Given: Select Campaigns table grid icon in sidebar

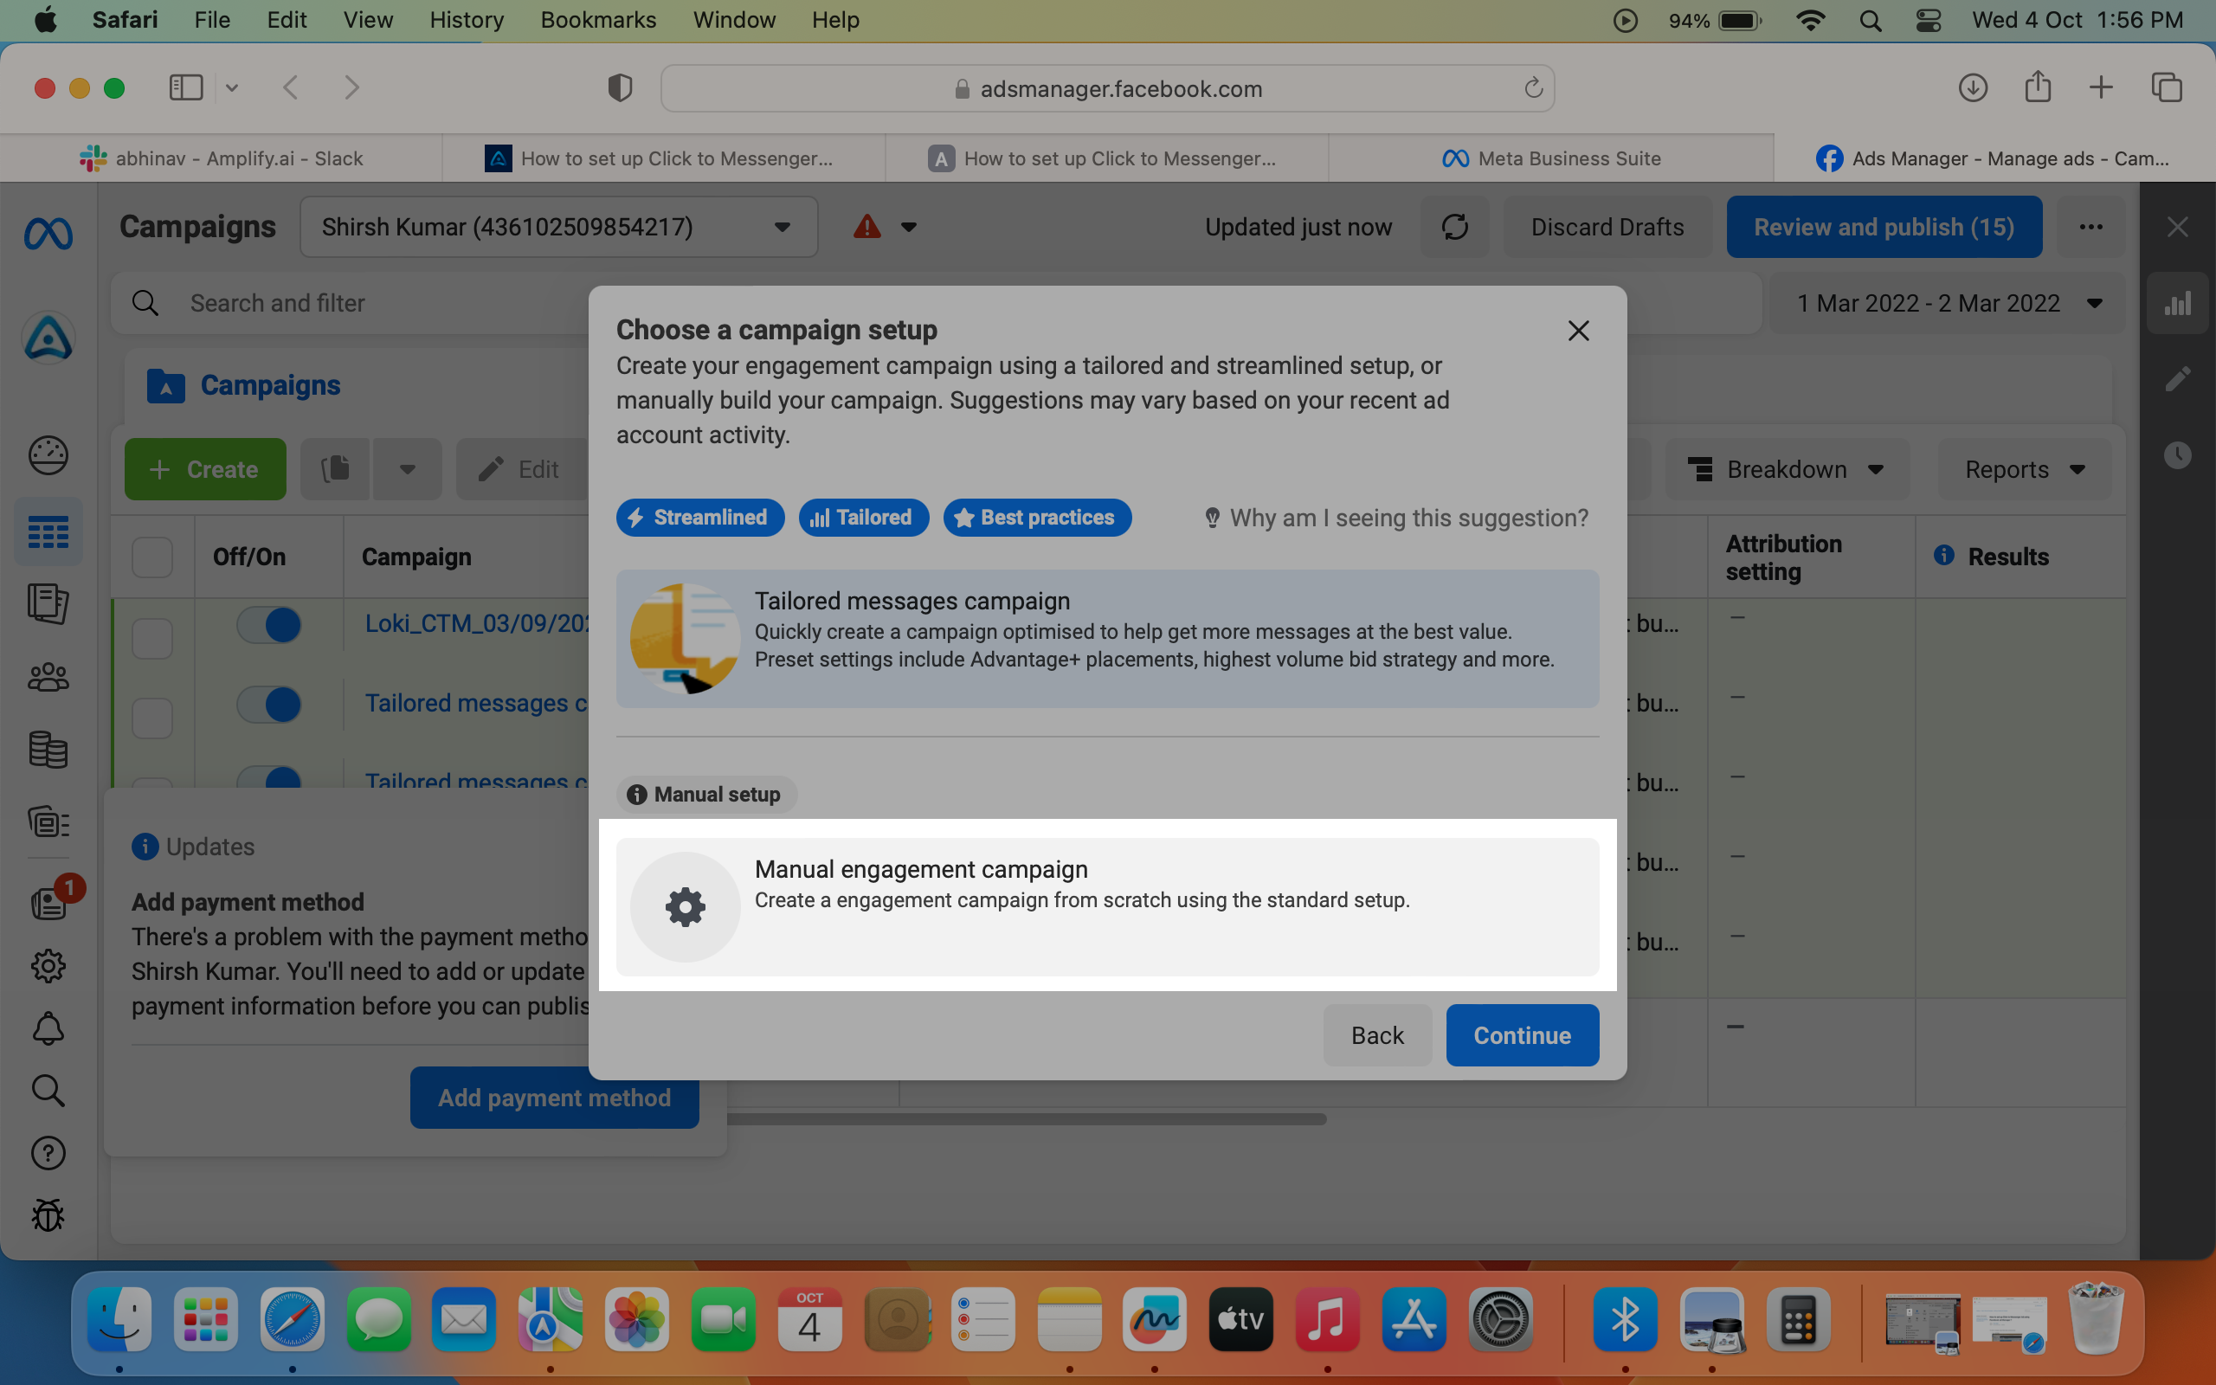Looking at the screenshot, I should pos(48,532).
